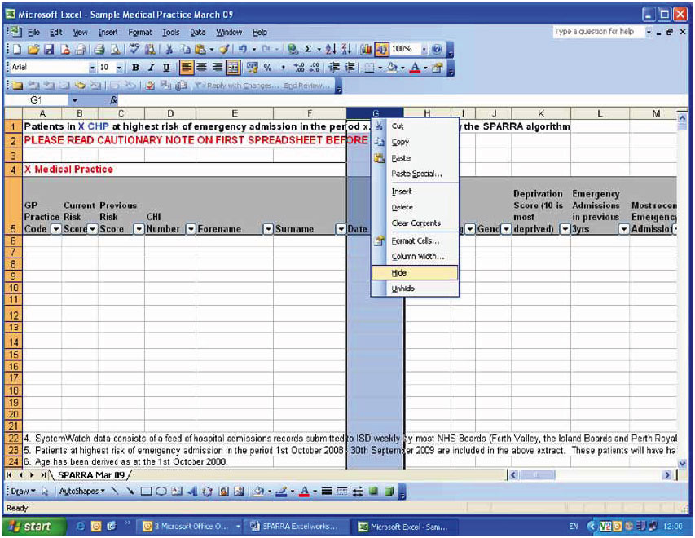Toggle Center alignment
This screenshot has height=538, width=695.
pos(202,68)
